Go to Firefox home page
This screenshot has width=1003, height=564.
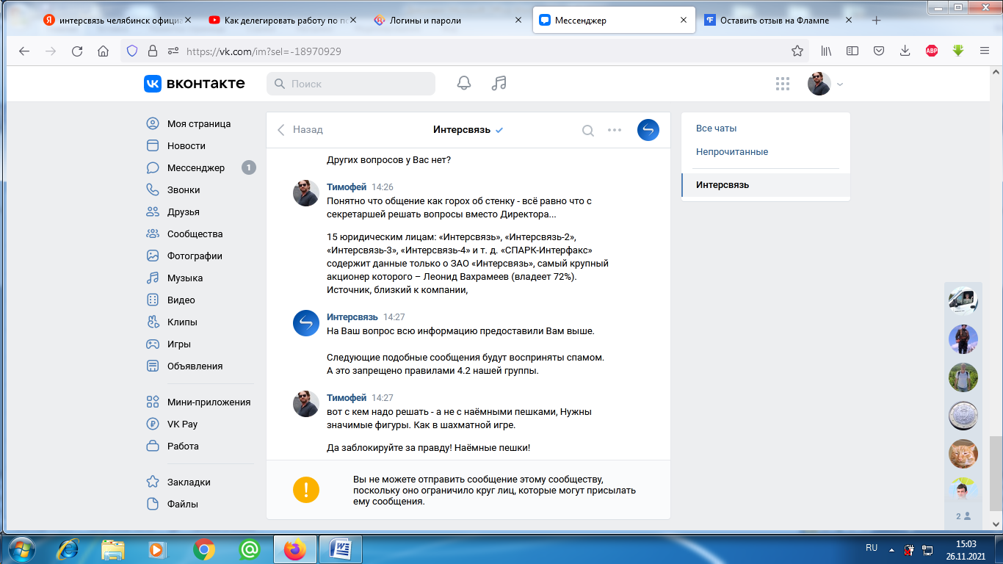coord(103,51)
